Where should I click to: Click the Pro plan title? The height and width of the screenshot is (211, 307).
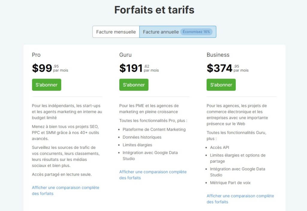point(36,55)
